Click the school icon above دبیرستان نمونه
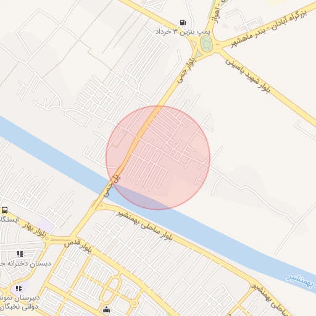This screenshot has height=316, width=316. coord(19,288)
